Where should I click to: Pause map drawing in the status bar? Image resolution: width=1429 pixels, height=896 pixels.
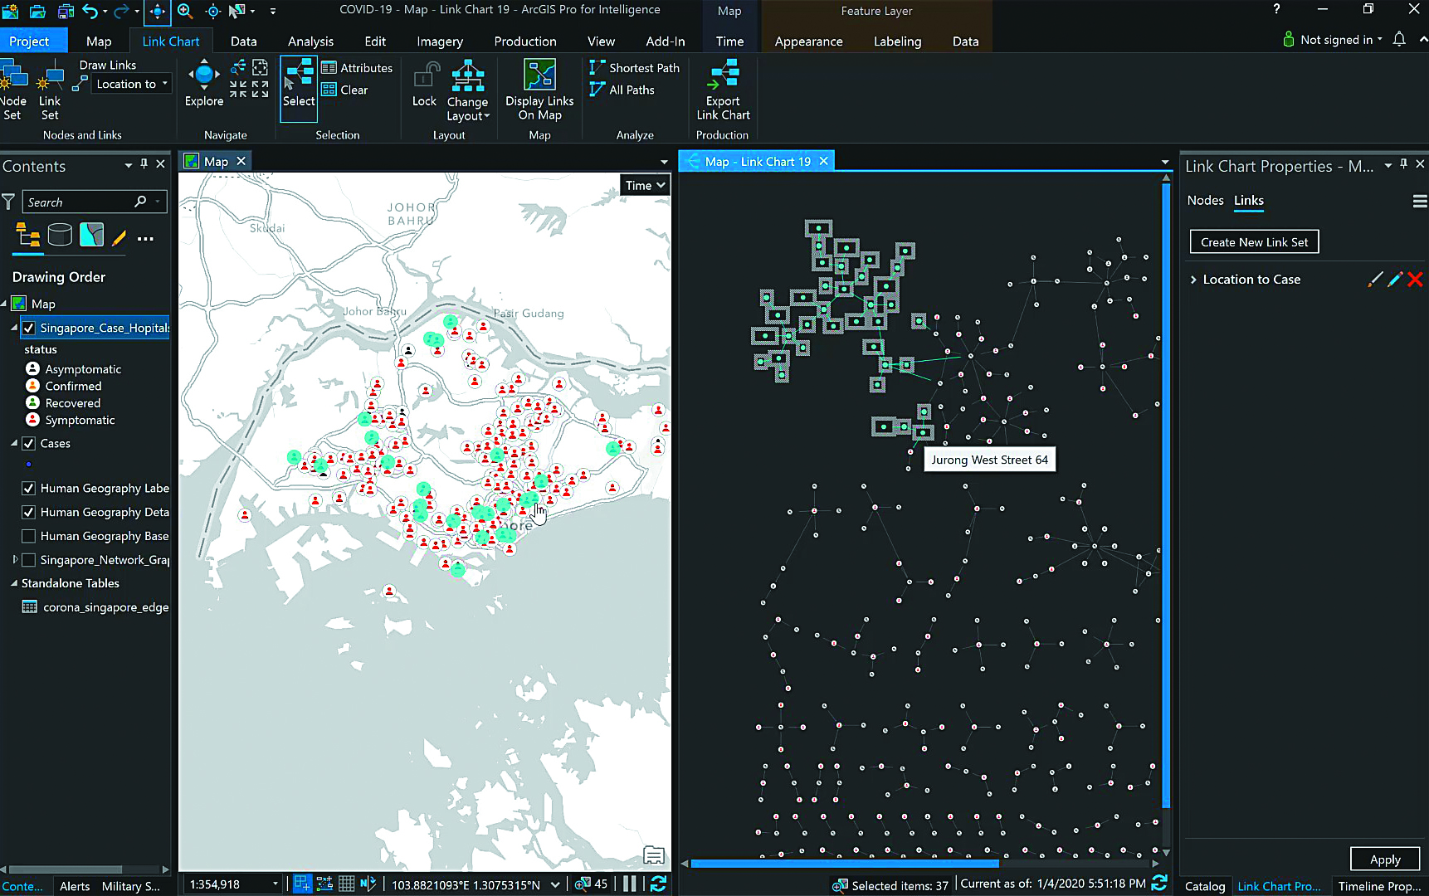click(x=630, y=884)
